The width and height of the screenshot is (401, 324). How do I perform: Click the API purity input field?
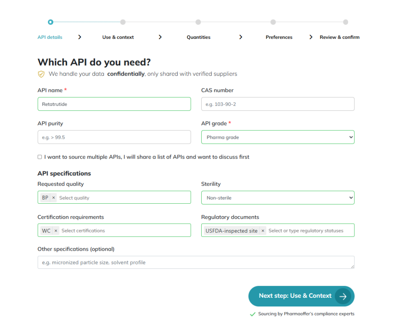(114, 137)
